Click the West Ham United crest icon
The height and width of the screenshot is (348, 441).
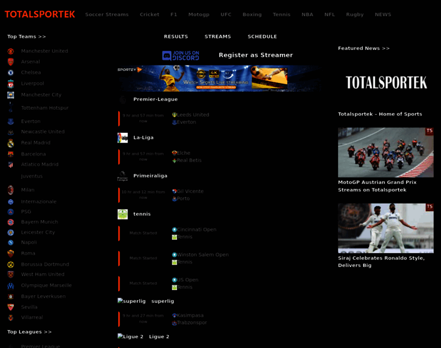(x=10, y=274)
